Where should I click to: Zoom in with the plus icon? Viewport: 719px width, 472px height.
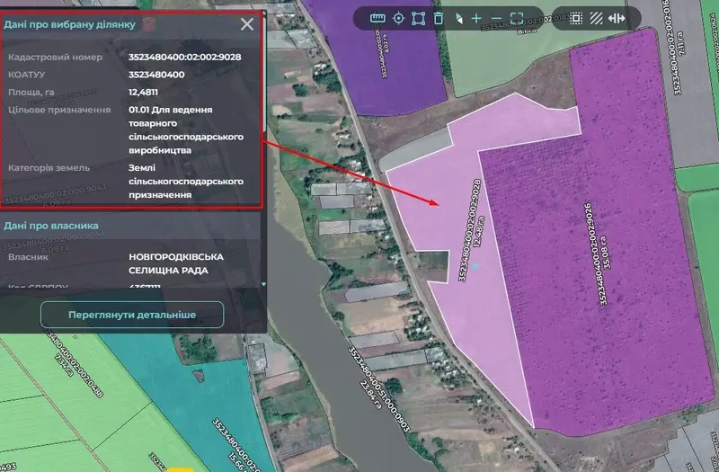[476, 18]
